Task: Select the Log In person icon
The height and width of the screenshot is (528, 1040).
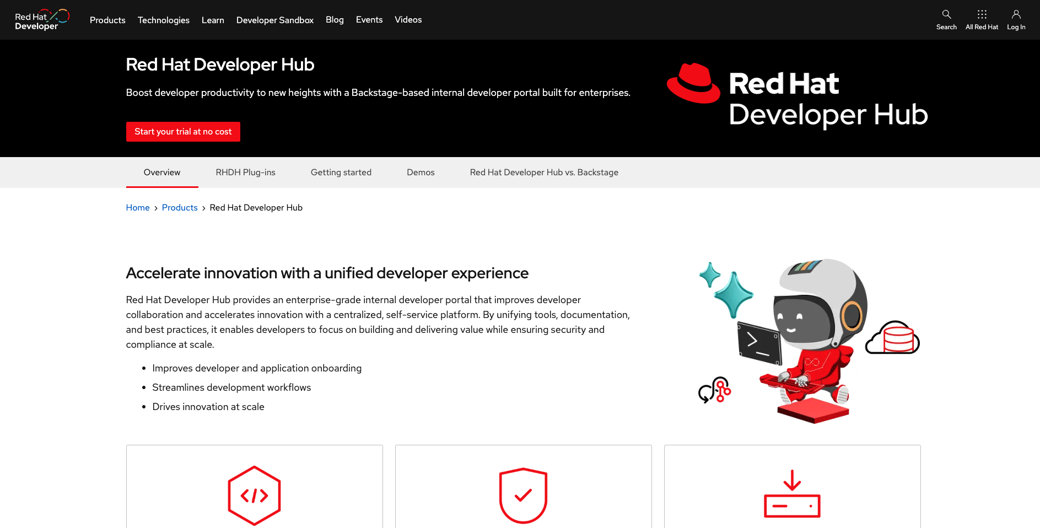Action: (1016, 18)
